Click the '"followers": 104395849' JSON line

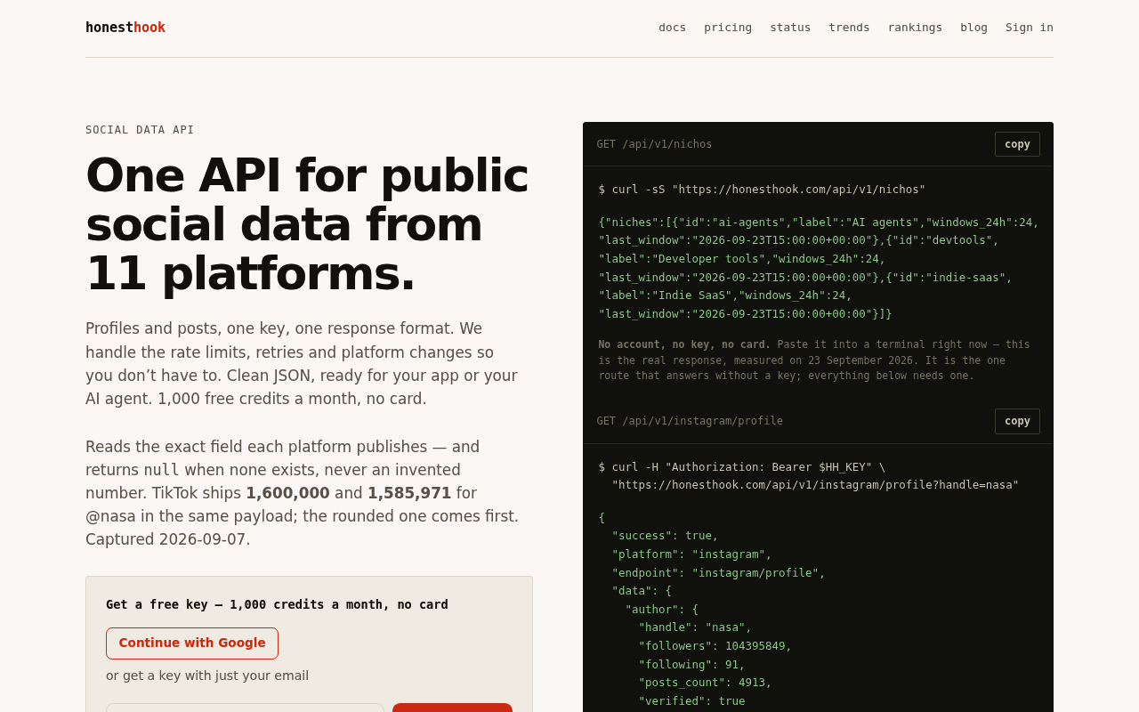[715, 646]
